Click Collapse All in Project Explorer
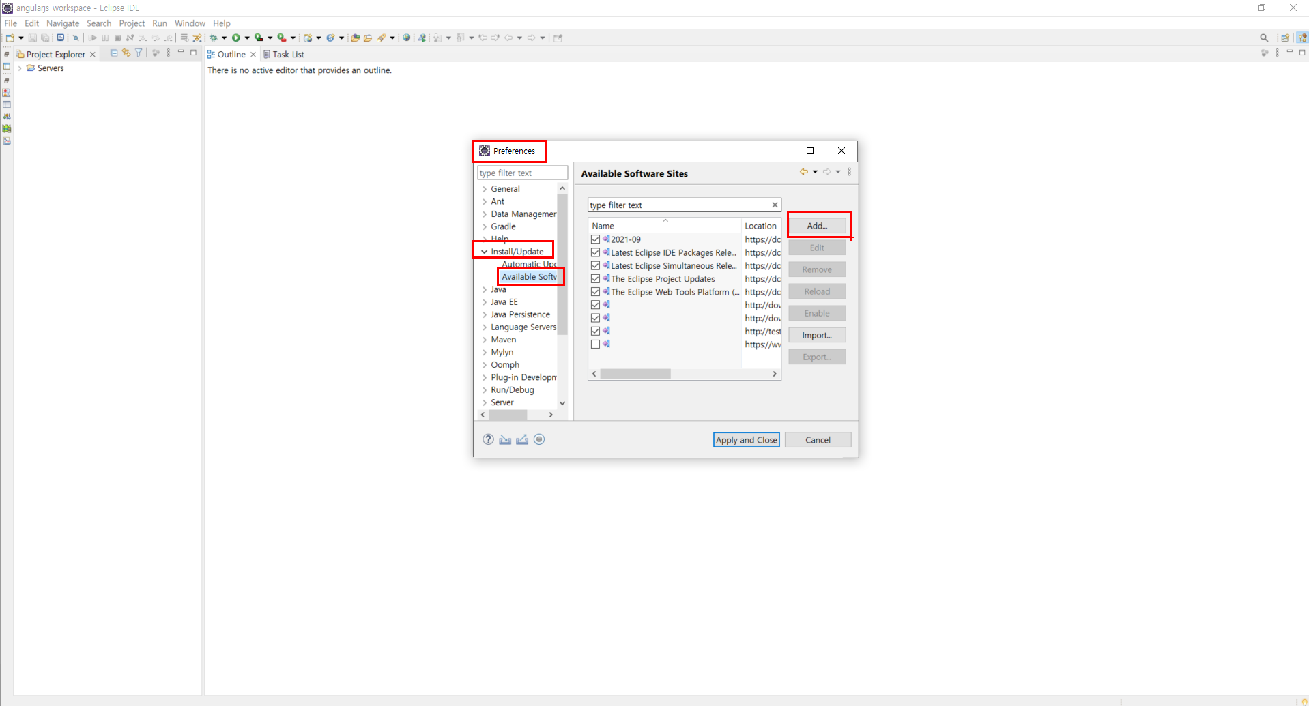The image size is (1309, 706). coord(114,53)
